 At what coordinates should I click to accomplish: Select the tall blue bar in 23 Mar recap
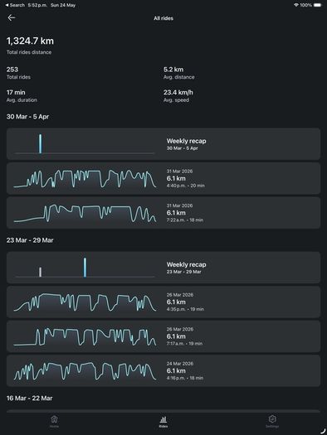click(85, 268)
